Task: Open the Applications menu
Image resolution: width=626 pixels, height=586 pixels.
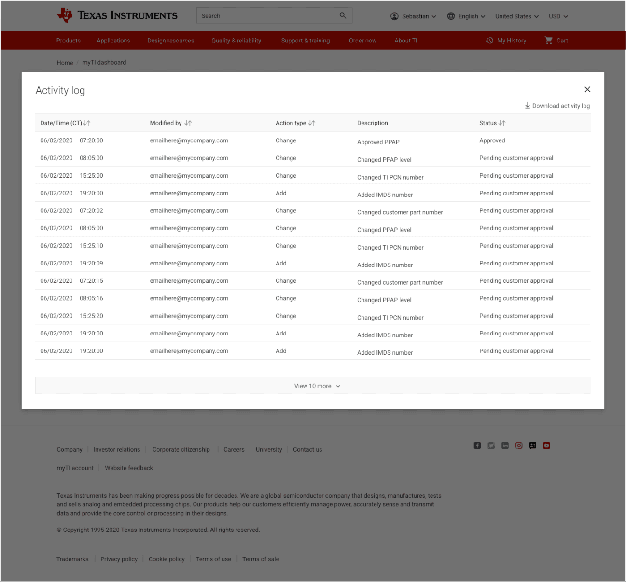Action: coord(113,41)
